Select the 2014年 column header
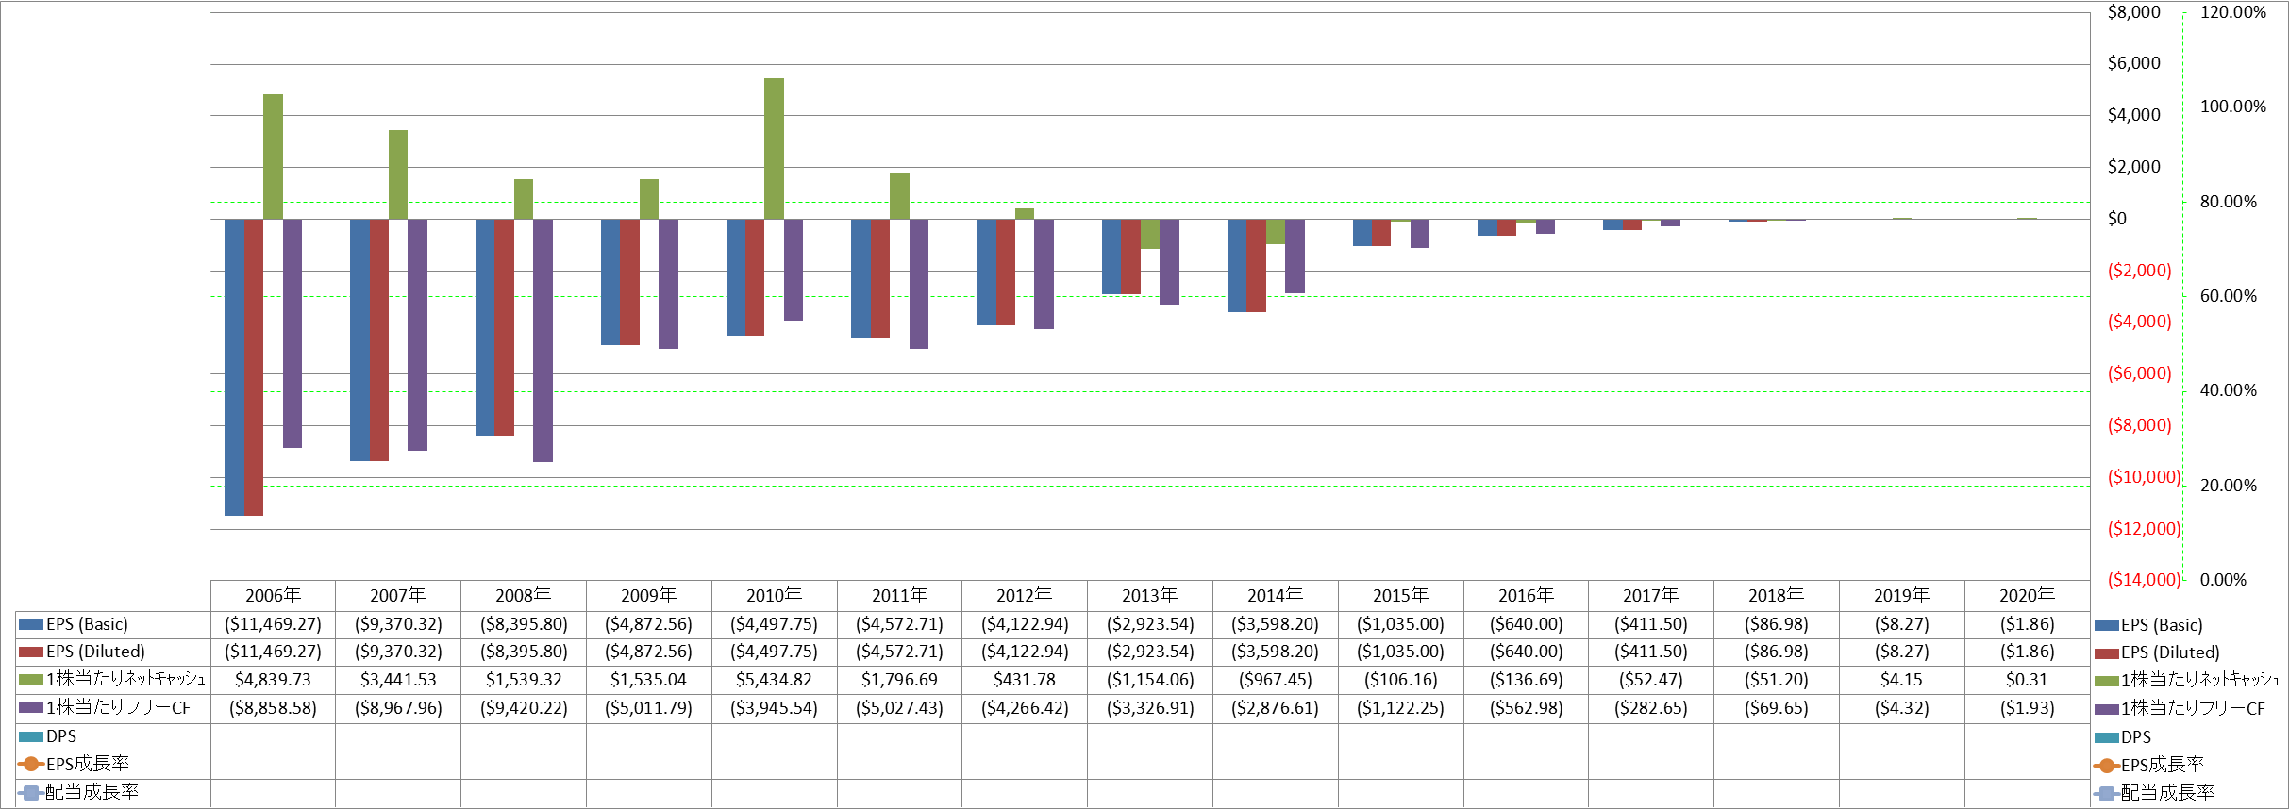 (x=1275, y=595)
